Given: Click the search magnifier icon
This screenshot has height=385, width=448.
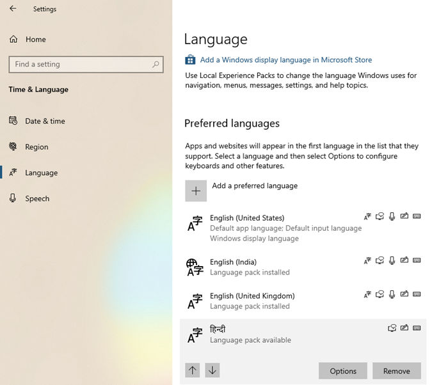Looking at the screenshot, I should [x=156, y=64].
